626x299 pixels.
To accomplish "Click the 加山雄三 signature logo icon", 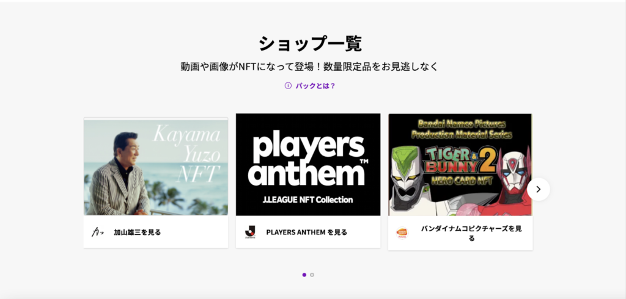I will 97,232.
